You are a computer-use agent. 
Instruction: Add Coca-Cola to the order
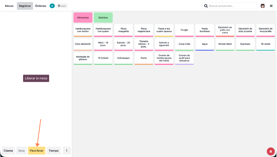pos(184,44)
